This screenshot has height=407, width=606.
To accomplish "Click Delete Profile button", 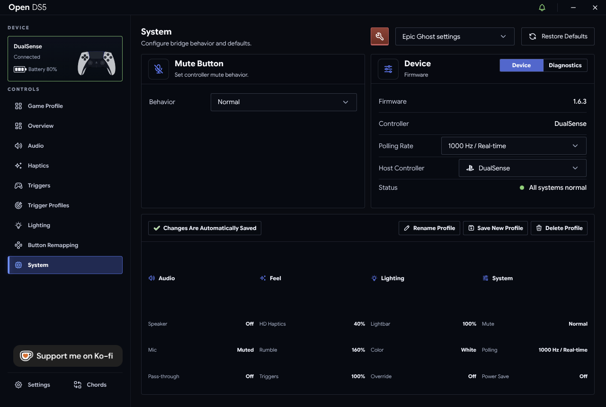I will pos(559,228).
